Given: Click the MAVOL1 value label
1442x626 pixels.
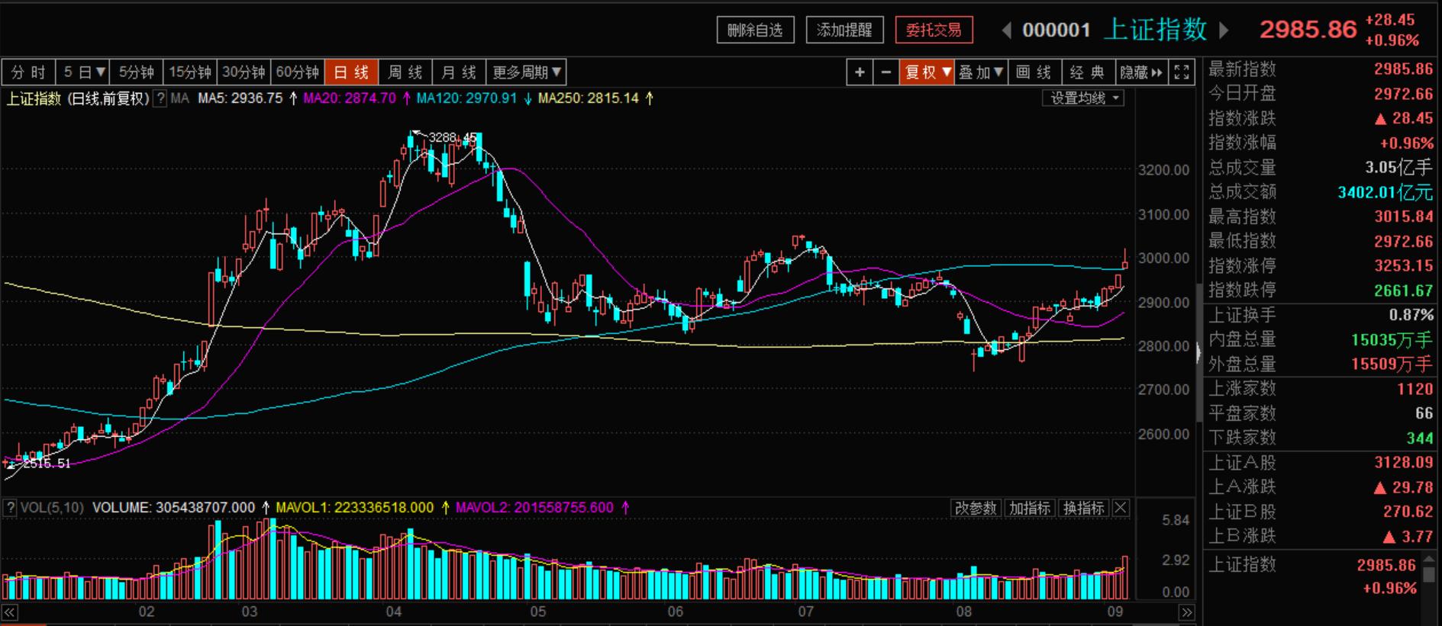Looking at the screenshot, I should (355, 508).
